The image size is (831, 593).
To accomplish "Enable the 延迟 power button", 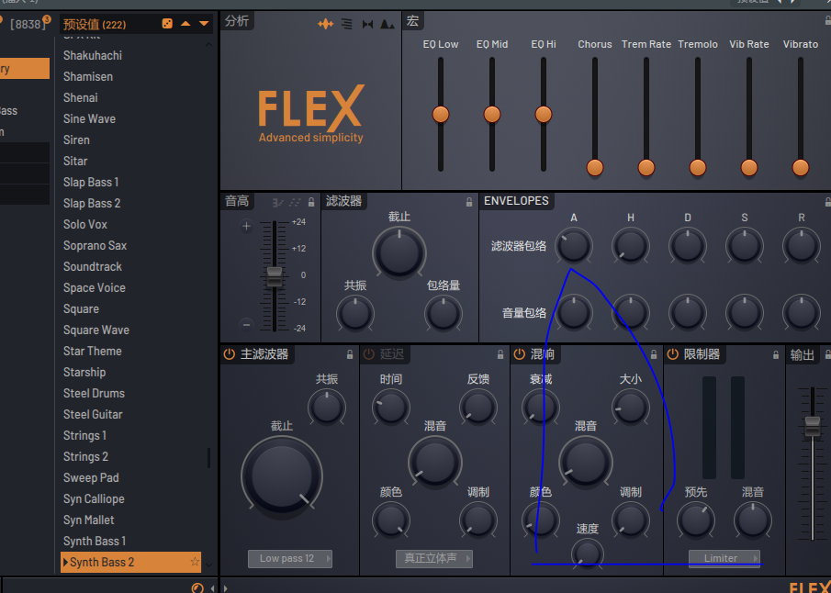I will [x=369, y=354].
